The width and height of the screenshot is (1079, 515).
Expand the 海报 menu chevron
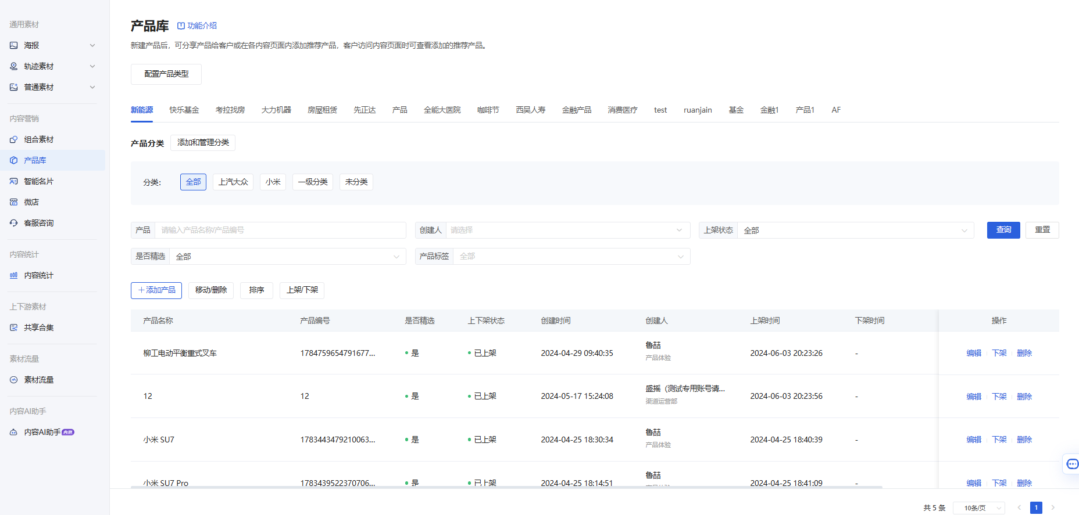[92, 45]
